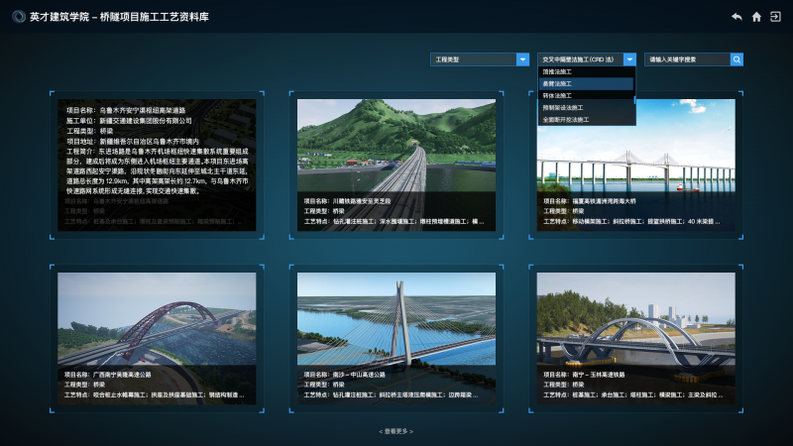The image size is (793, 446).
Task: Click the title 英才建筑学院–桥隧项目施工工艺资料库
Action: click(x=119, y=17)
